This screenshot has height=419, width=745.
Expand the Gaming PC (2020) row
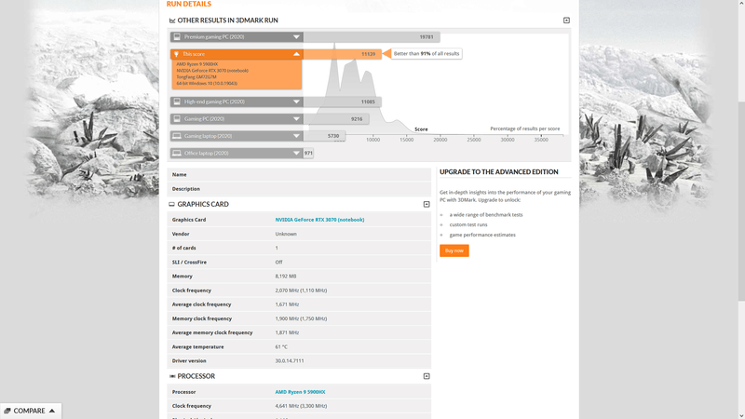[x=296, y=119]
